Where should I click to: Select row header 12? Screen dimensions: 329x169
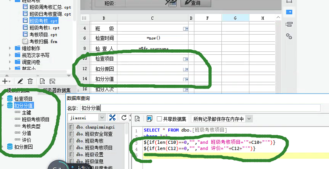point(85,69)
